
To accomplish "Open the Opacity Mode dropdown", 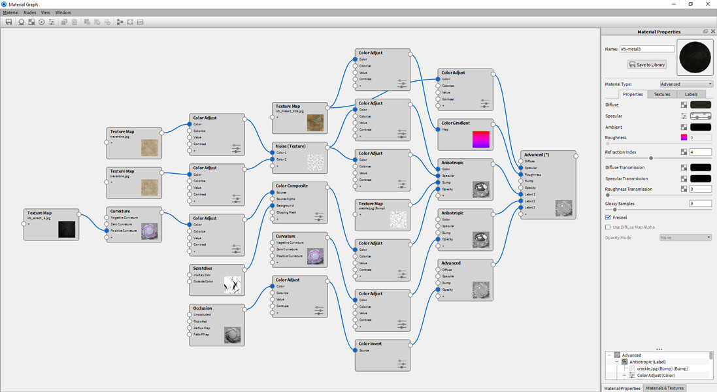I will (x=686, y=238).
